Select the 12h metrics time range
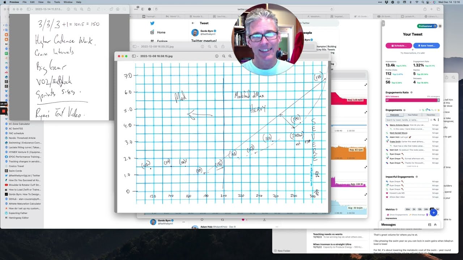 click(420, 209)
